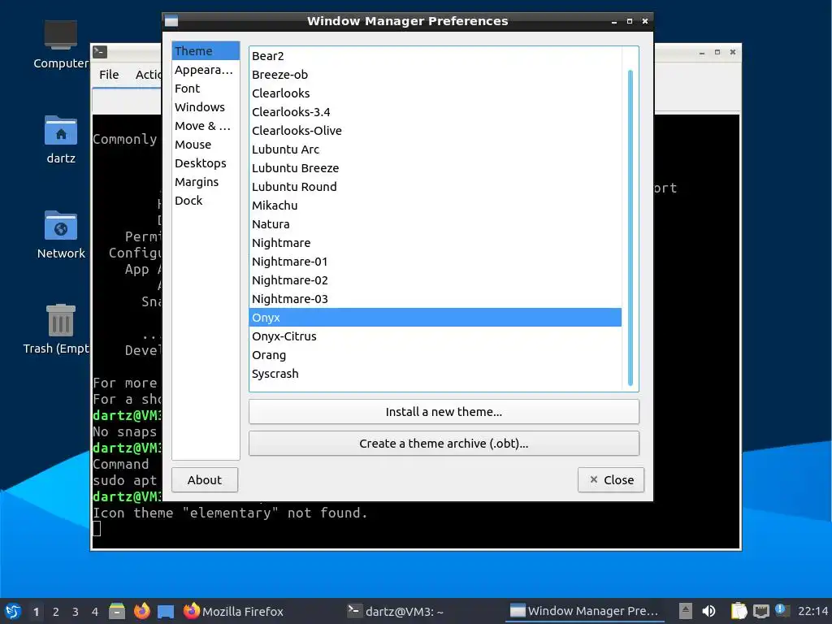Screen dimensions: 832x624
Task: Select the Natura theme
Action: (435, 224)
